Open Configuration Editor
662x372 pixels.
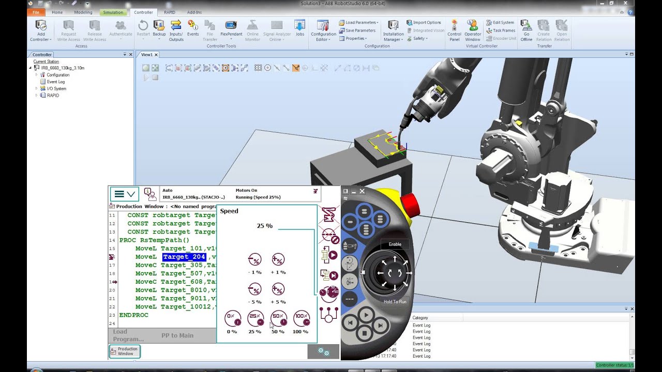coord(323,31)
